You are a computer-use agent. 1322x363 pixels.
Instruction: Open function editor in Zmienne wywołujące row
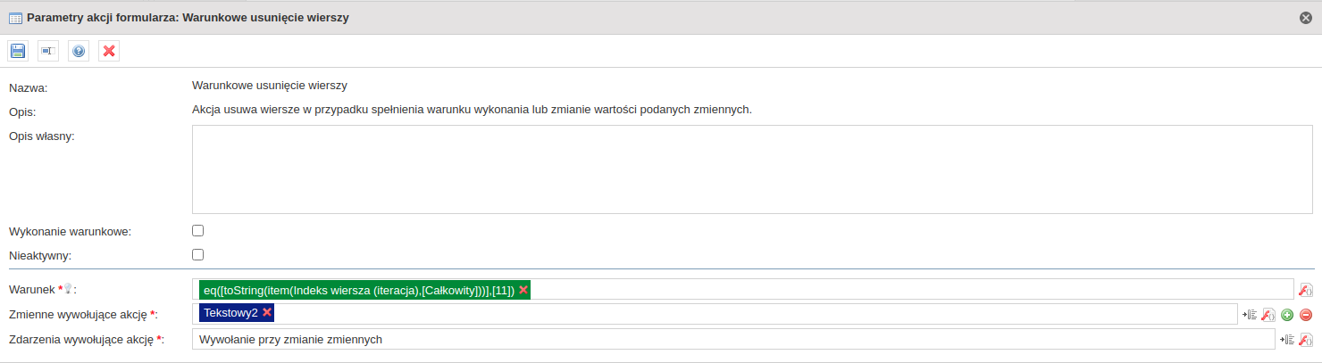pyautogui.click(x=1268, y=315)
